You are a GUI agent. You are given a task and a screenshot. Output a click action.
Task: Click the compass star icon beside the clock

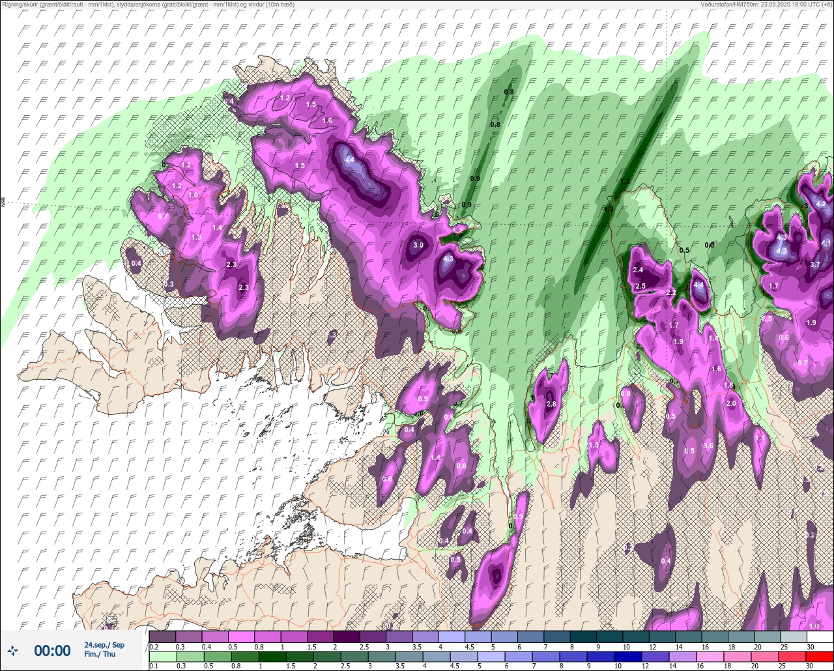pyautogui.click(x=13, y=650)
